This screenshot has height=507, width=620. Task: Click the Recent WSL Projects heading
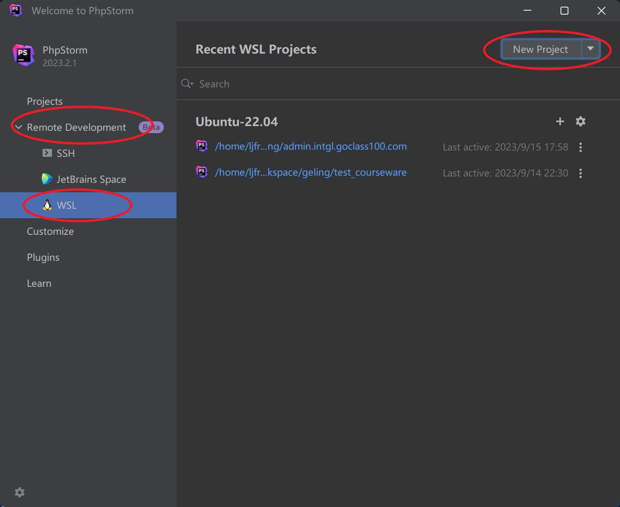256,49
